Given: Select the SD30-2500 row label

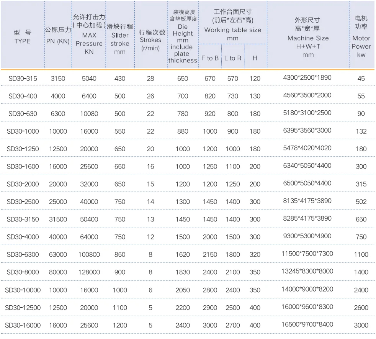Looking at the screenshot, I should click(x=23, y=202).
